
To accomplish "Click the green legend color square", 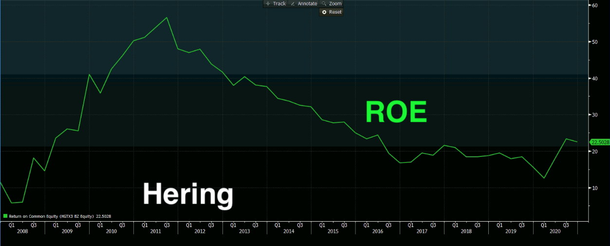I will point(5,215).
